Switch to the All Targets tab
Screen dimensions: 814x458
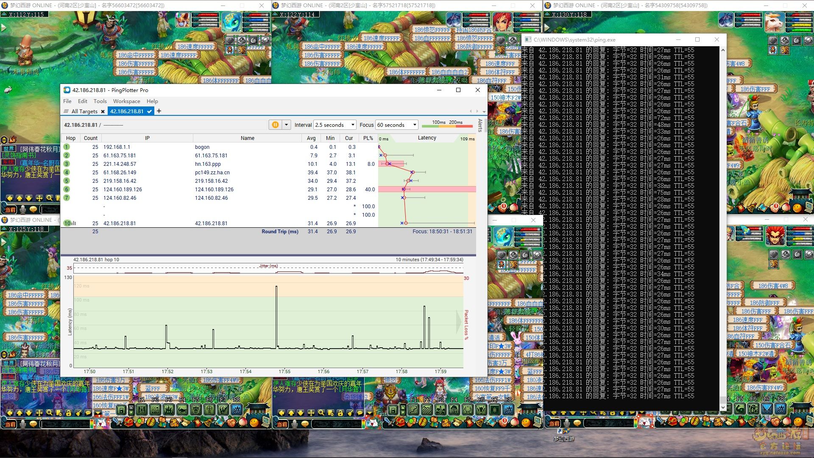[84, 111]
